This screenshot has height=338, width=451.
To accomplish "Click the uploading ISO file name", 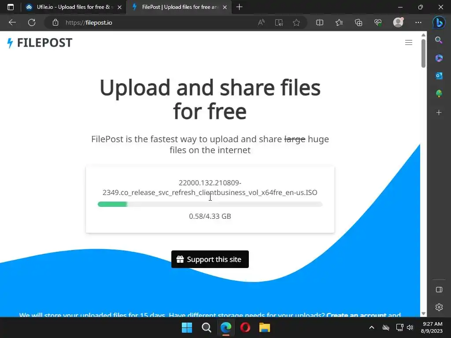I will 210,187.
